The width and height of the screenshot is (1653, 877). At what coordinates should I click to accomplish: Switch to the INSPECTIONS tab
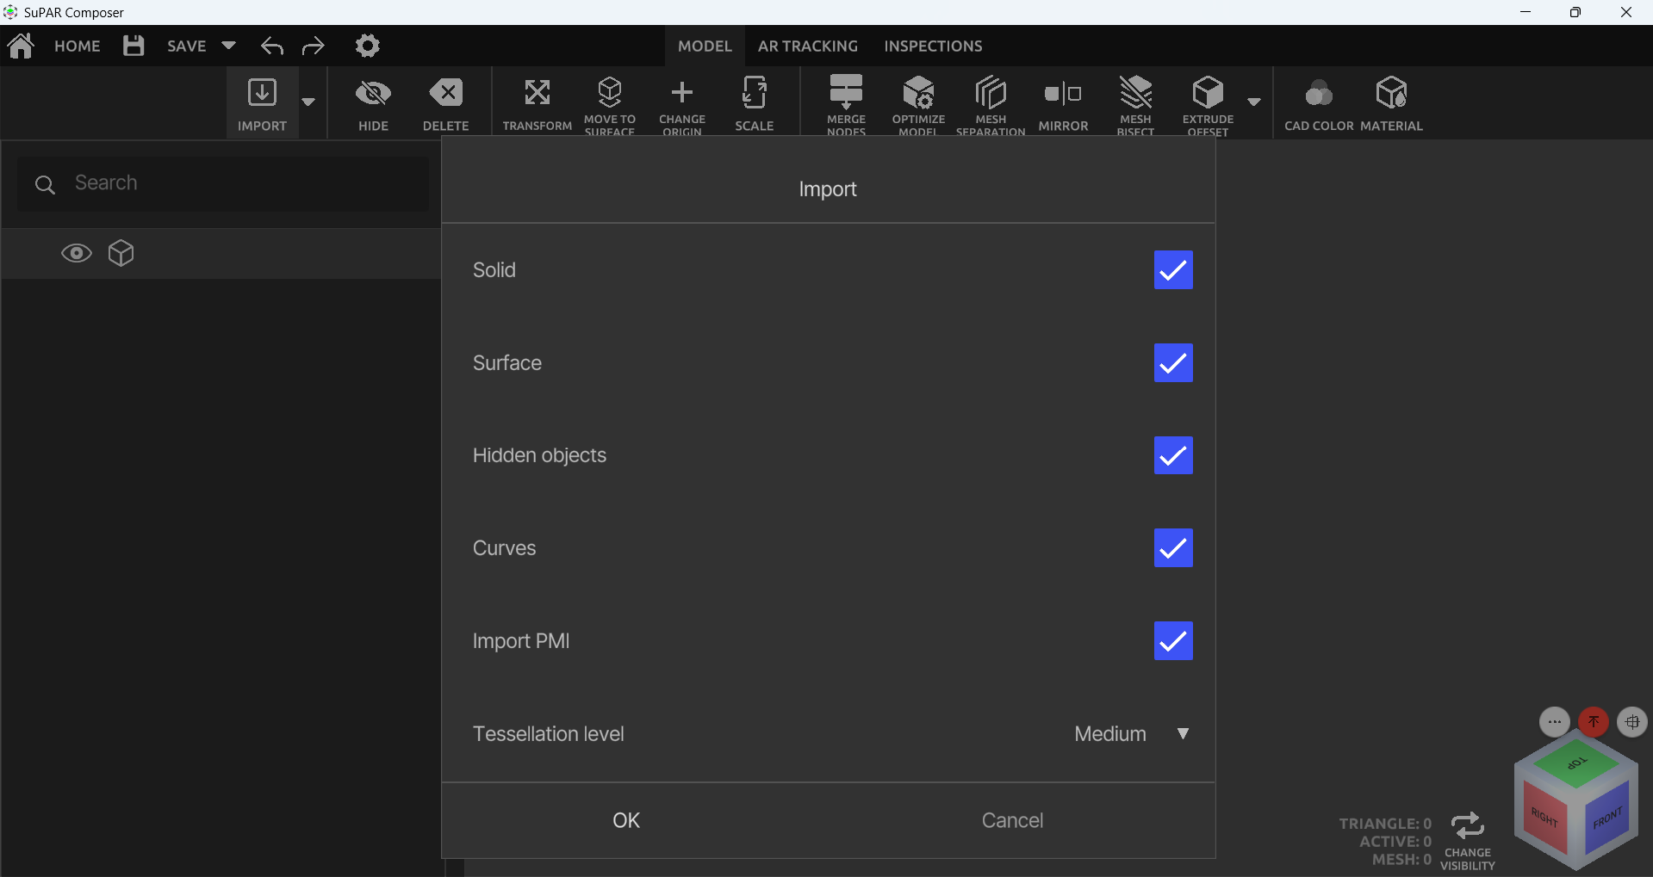(933, 46)
